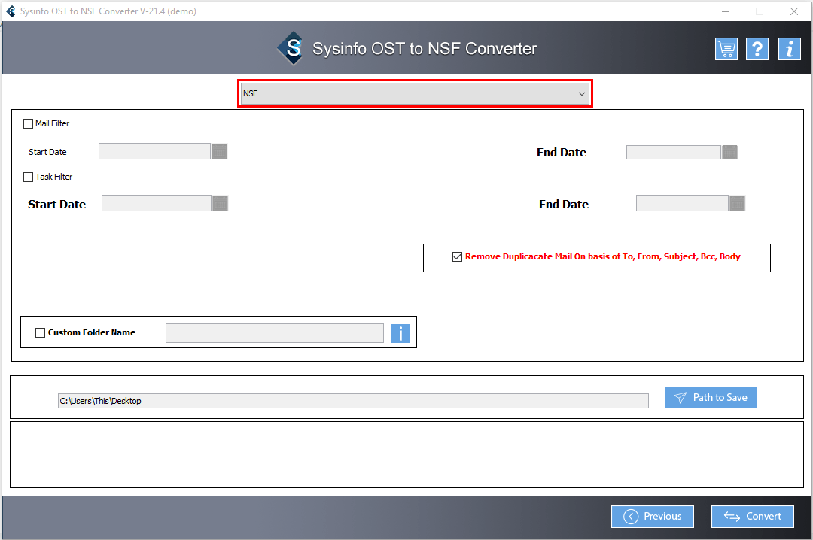Open the about information icon in header
813x540 pixels.
[x=789, y=49]
